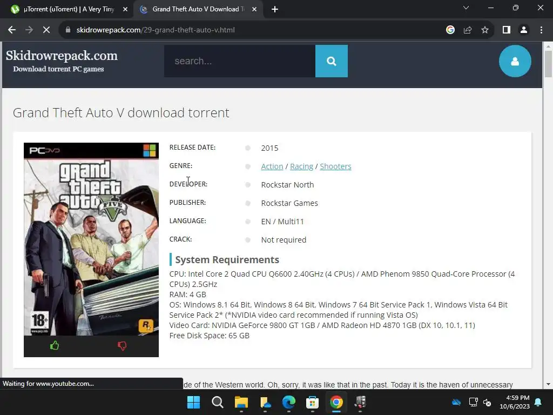Viewport: 553px width, 415px height.
Task: Open the browser side panel
Action: 507,30
